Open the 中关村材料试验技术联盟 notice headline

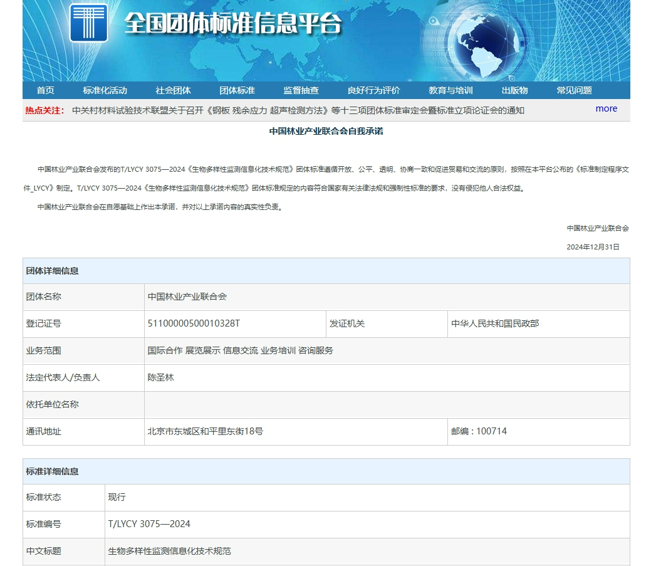(x=298, y=110)
